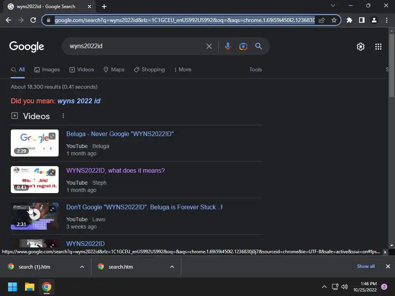Open the Google apps grid
This screenshot has width=395, height=296.
click(378, 47)
